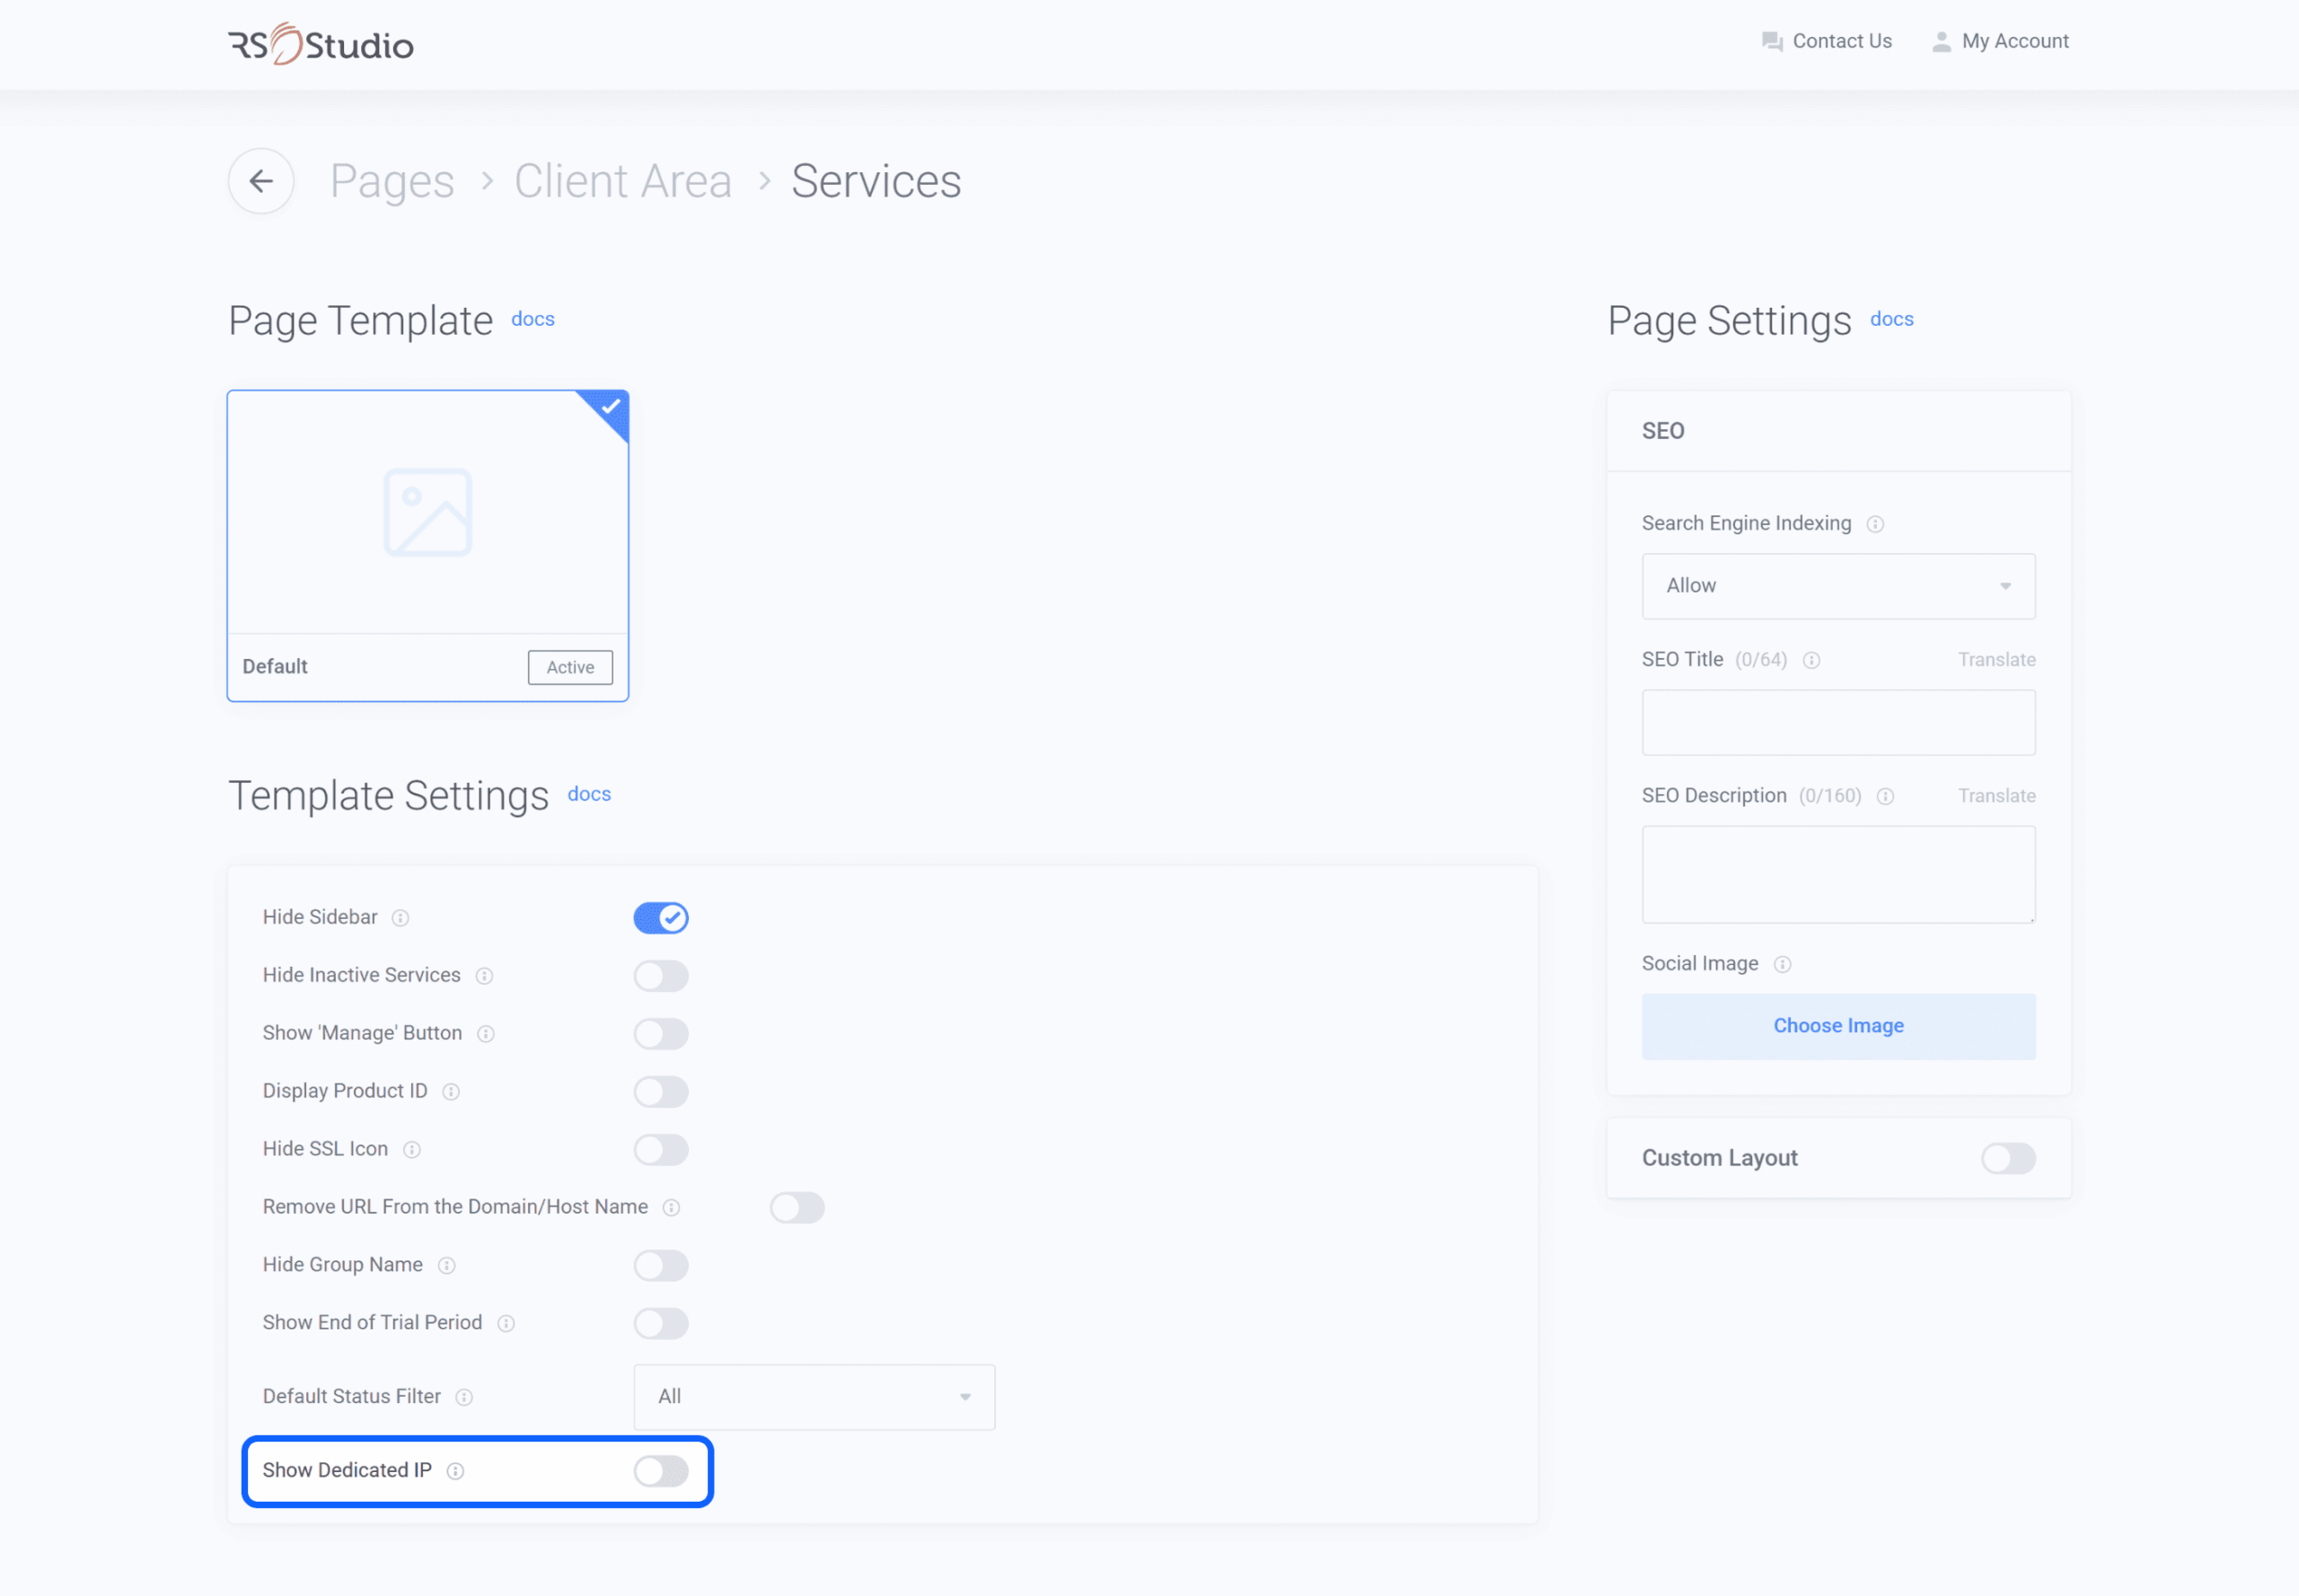
Task: Select the Default page template thumbnail
Action: [x=427, y=513]
